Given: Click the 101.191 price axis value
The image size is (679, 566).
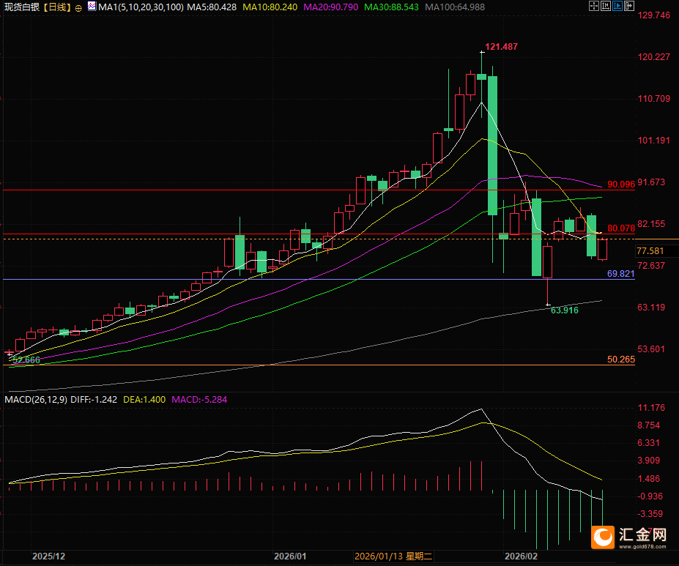Looking at the screenshot, I should coord(653,140).
